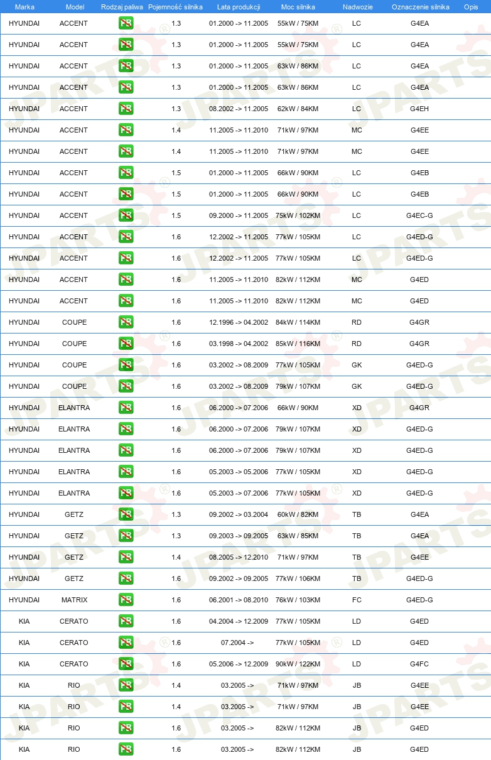Select engine code G4FC
The height and width of the screenshot is (760, 491).
pyautogui.click(x=419, y=664)
